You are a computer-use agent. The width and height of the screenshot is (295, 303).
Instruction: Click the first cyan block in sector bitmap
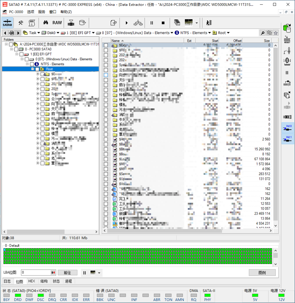coord(4,250)
